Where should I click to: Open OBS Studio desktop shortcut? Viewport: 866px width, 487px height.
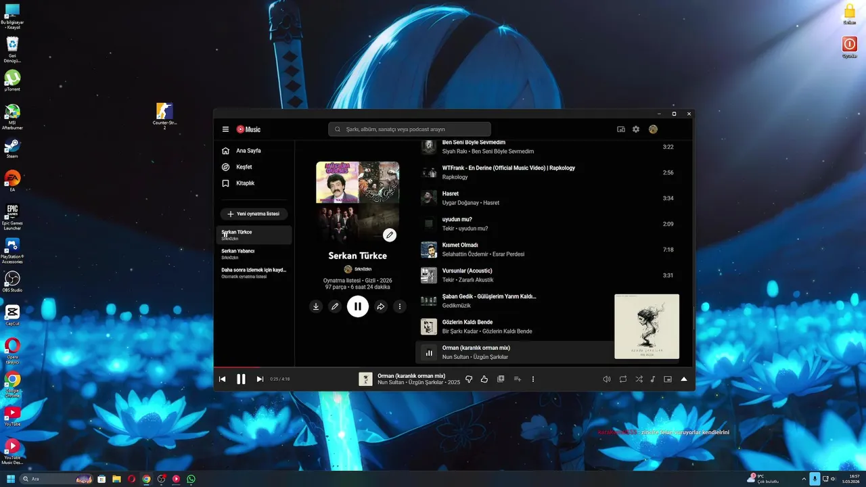(12, 281)
